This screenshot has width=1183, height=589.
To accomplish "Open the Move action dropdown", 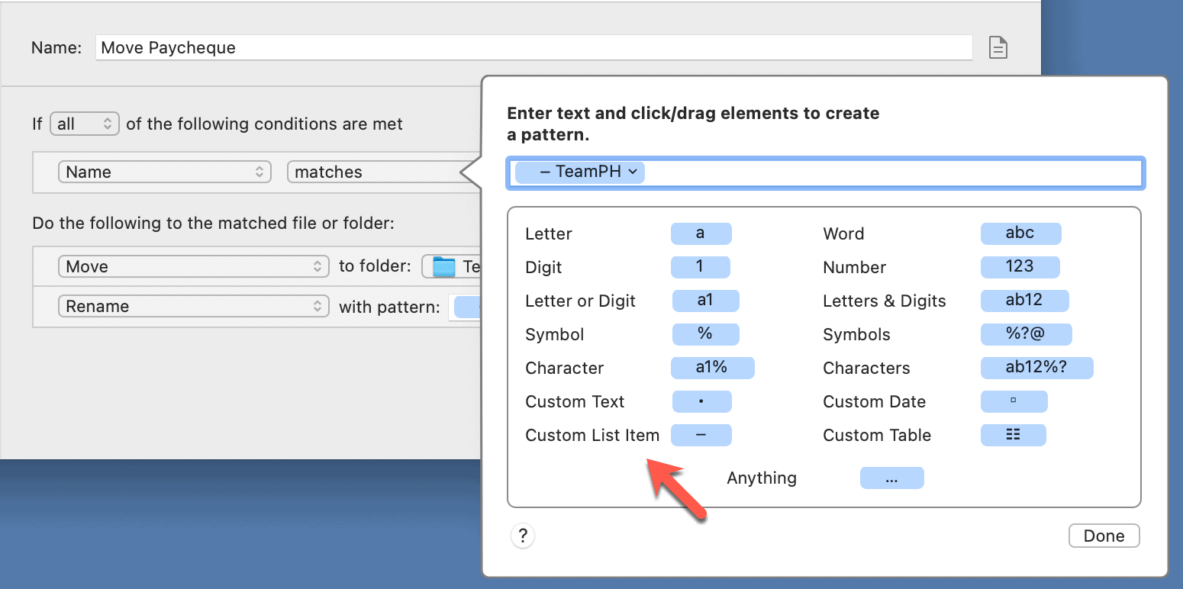I will [x=194, y=266].
